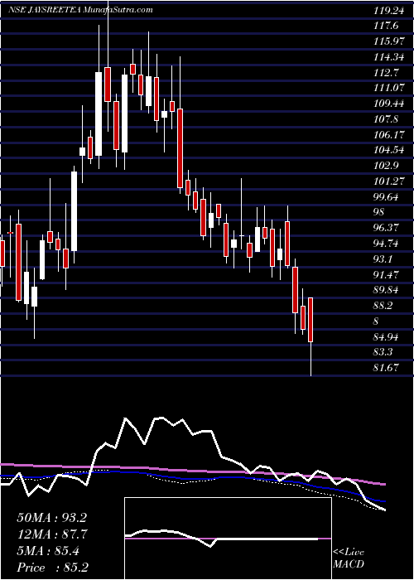
Task: Click the 94.74 price axis label
Action: point(387,243)
